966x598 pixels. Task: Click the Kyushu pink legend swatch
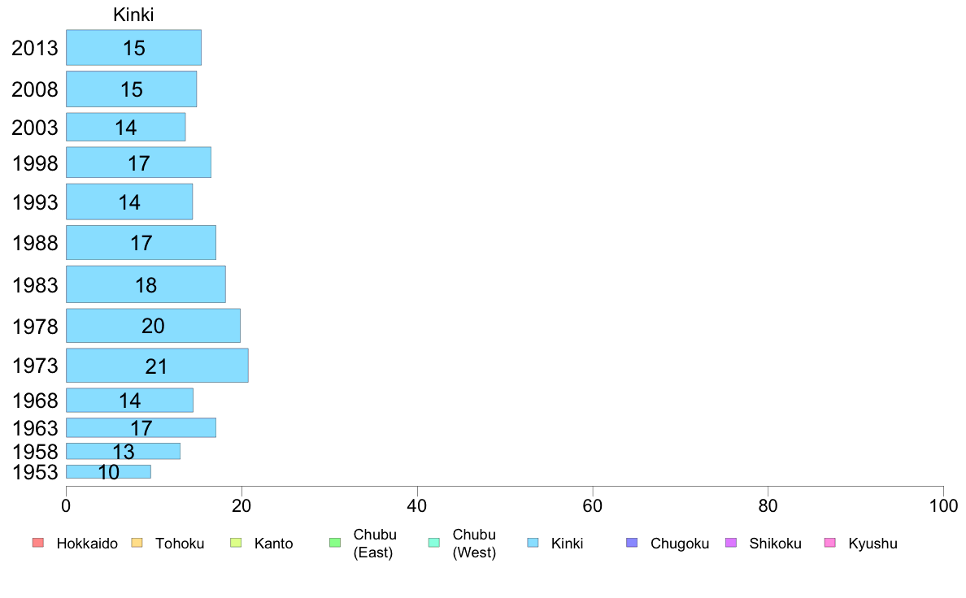coord(830,543)
